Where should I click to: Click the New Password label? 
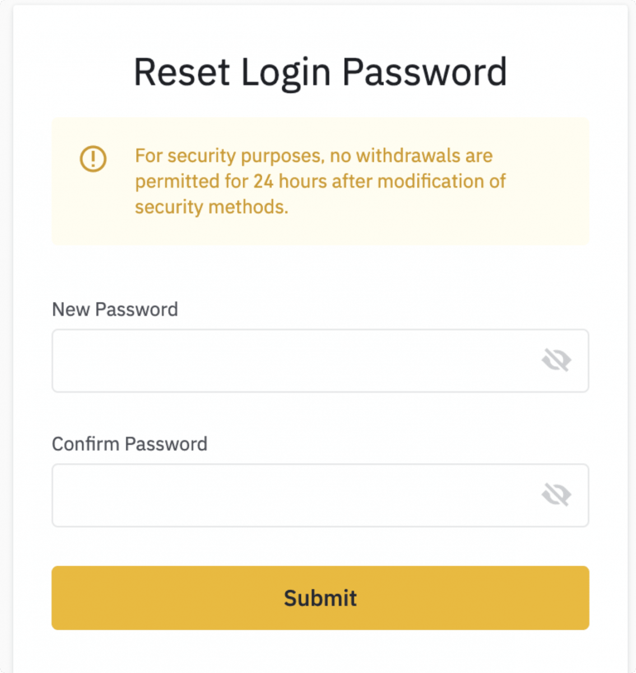pyautogui.click(x=115, y=309)
